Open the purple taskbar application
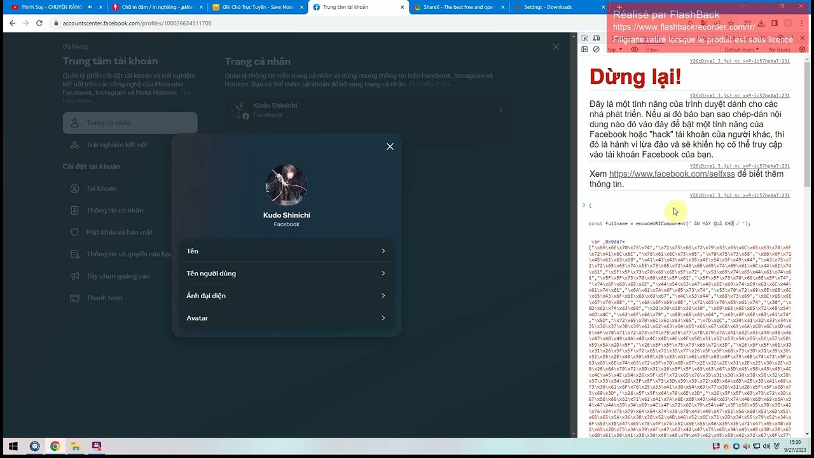Image resolution: width=814 pixels, height=458 pixels. coord(96,447)
